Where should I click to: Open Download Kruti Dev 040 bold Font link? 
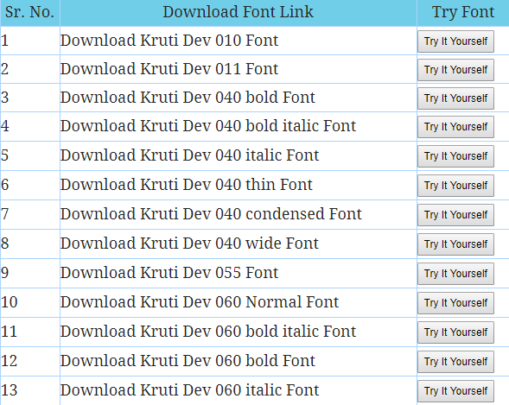click(x=188, y=98)
